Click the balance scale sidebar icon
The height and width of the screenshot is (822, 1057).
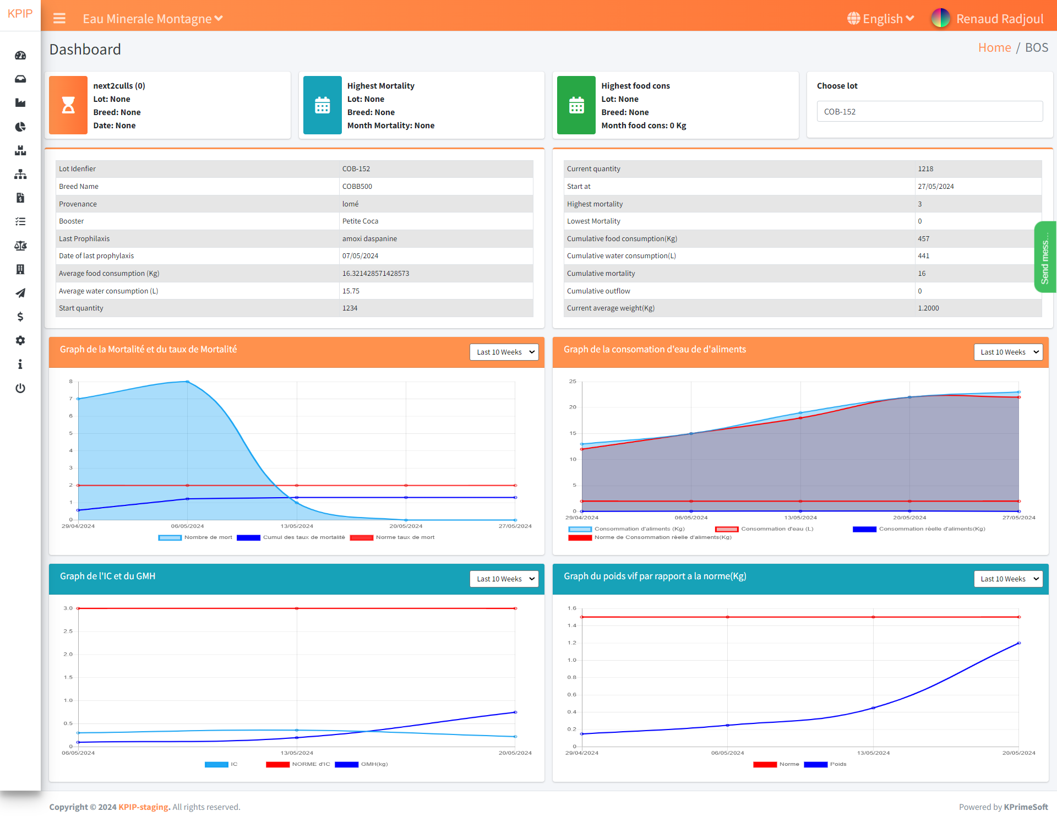tap(20, 246)
